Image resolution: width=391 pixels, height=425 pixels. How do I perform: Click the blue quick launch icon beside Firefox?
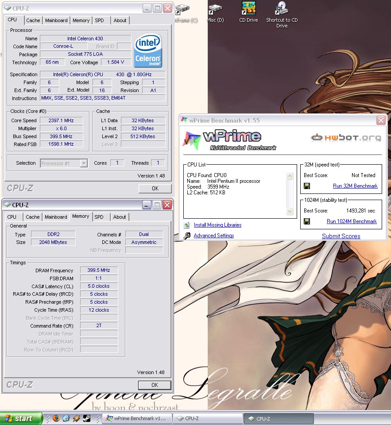[66, 418]
